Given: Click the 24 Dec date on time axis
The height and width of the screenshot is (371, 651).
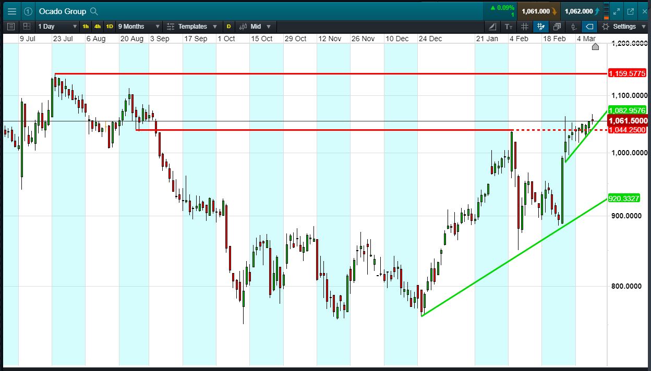Looking at the screenshot, I should pos(430,39).
